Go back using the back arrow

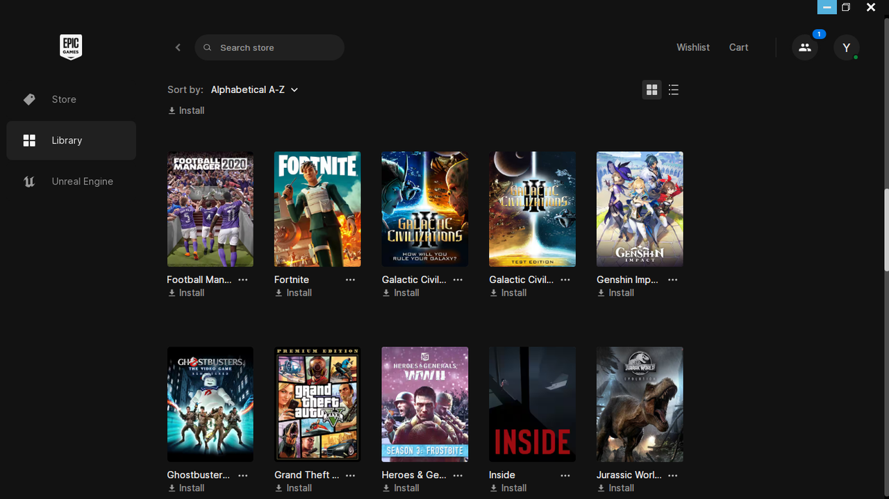(x=178, y=47)
